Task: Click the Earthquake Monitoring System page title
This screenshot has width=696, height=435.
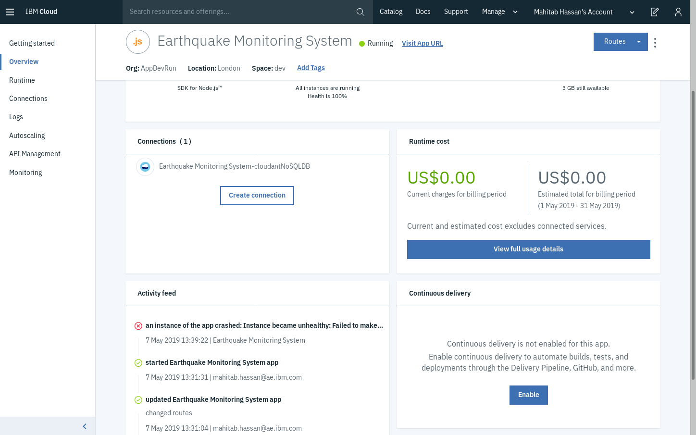Action: (x=255, y=41)
